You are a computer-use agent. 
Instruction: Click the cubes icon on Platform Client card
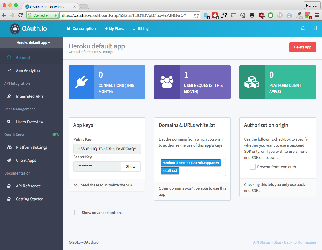pyautogui.click(x=252, y=82)
